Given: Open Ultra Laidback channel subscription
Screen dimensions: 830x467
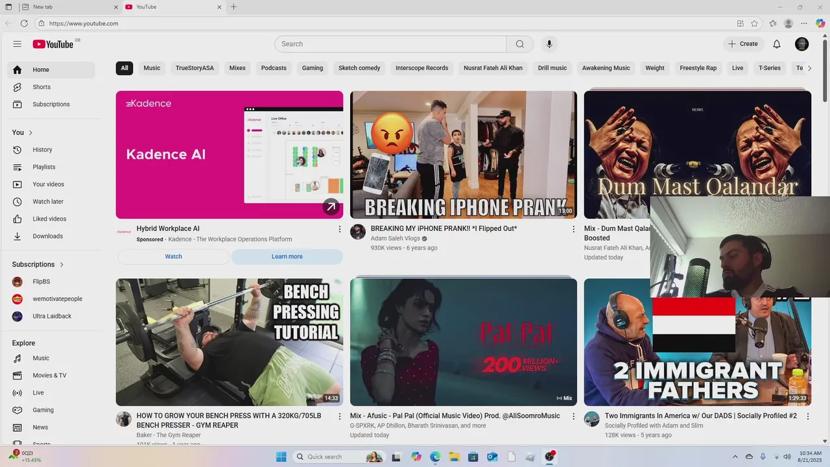Looking at the screenshot, I should click(x=51, y=317).
